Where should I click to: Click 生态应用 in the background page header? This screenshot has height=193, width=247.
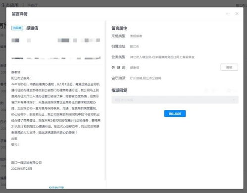10,5
